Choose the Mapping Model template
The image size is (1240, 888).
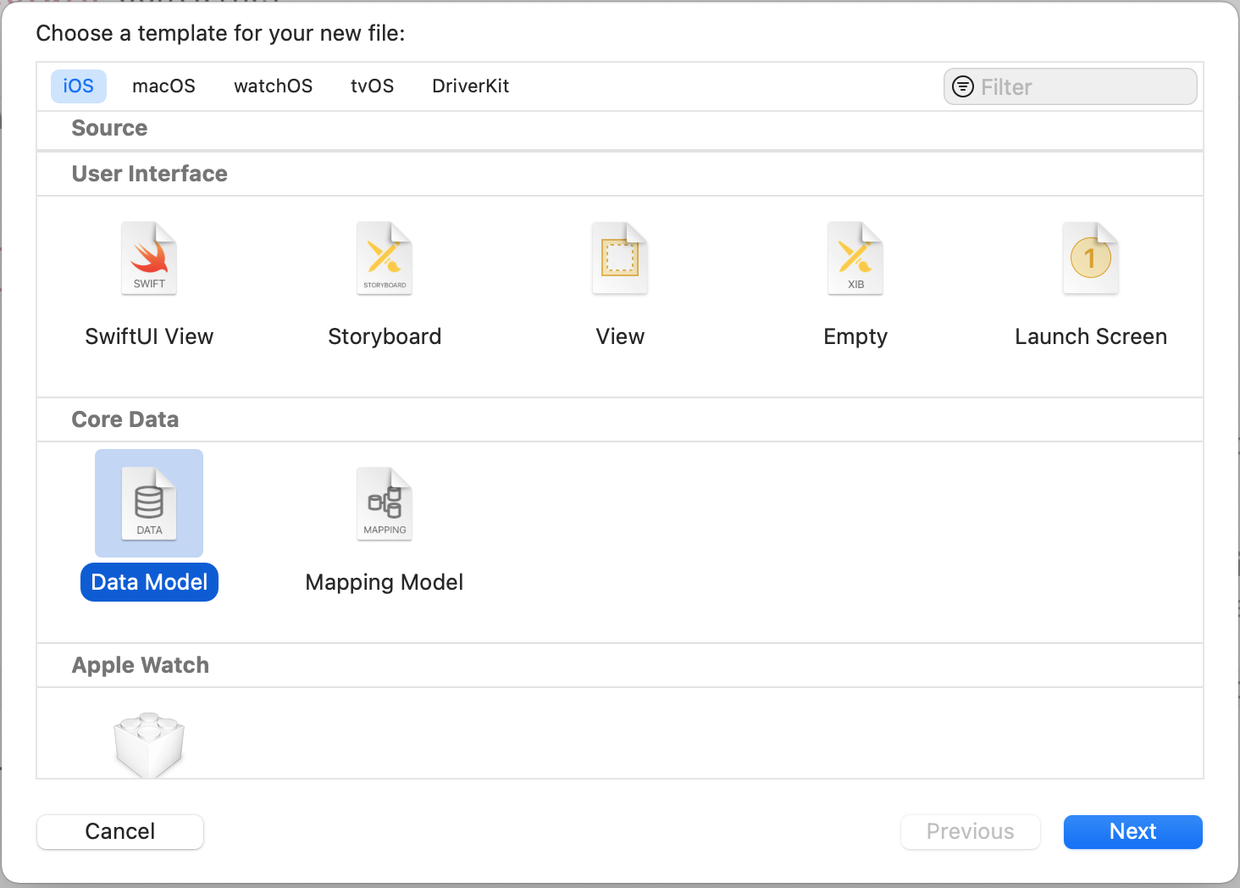coord(385,503)
